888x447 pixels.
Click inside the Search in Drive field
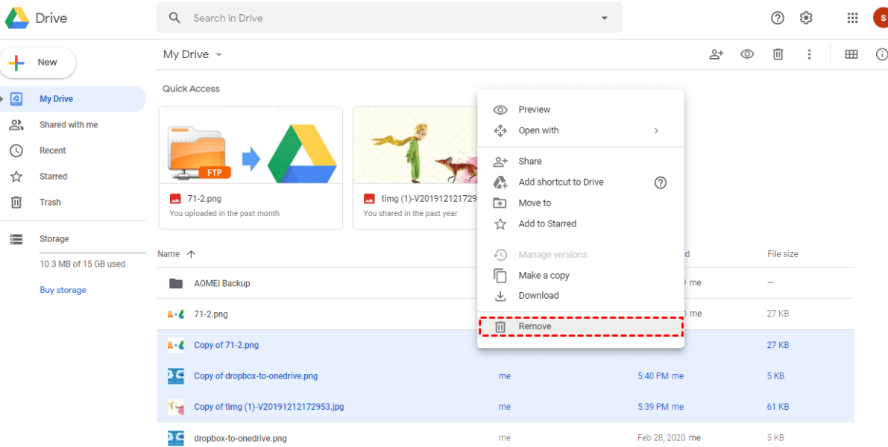(388, 18)
